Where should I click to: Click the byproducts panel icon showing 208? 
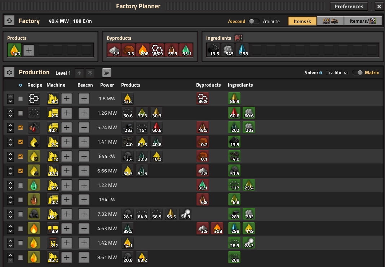143,50
